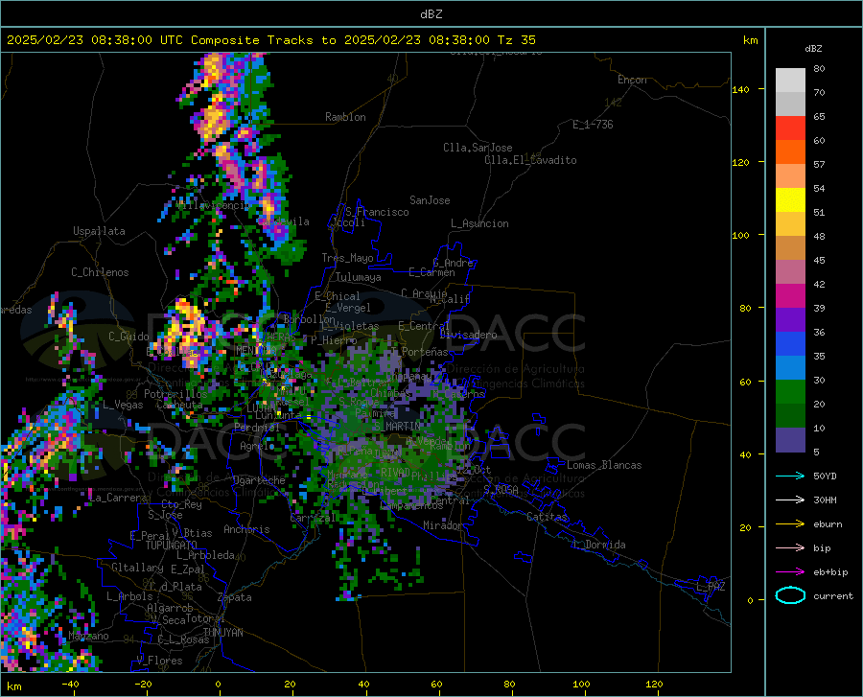Click the C_Guido label
863x697 pixels.
pyautogui.click(x=128, y=337)
